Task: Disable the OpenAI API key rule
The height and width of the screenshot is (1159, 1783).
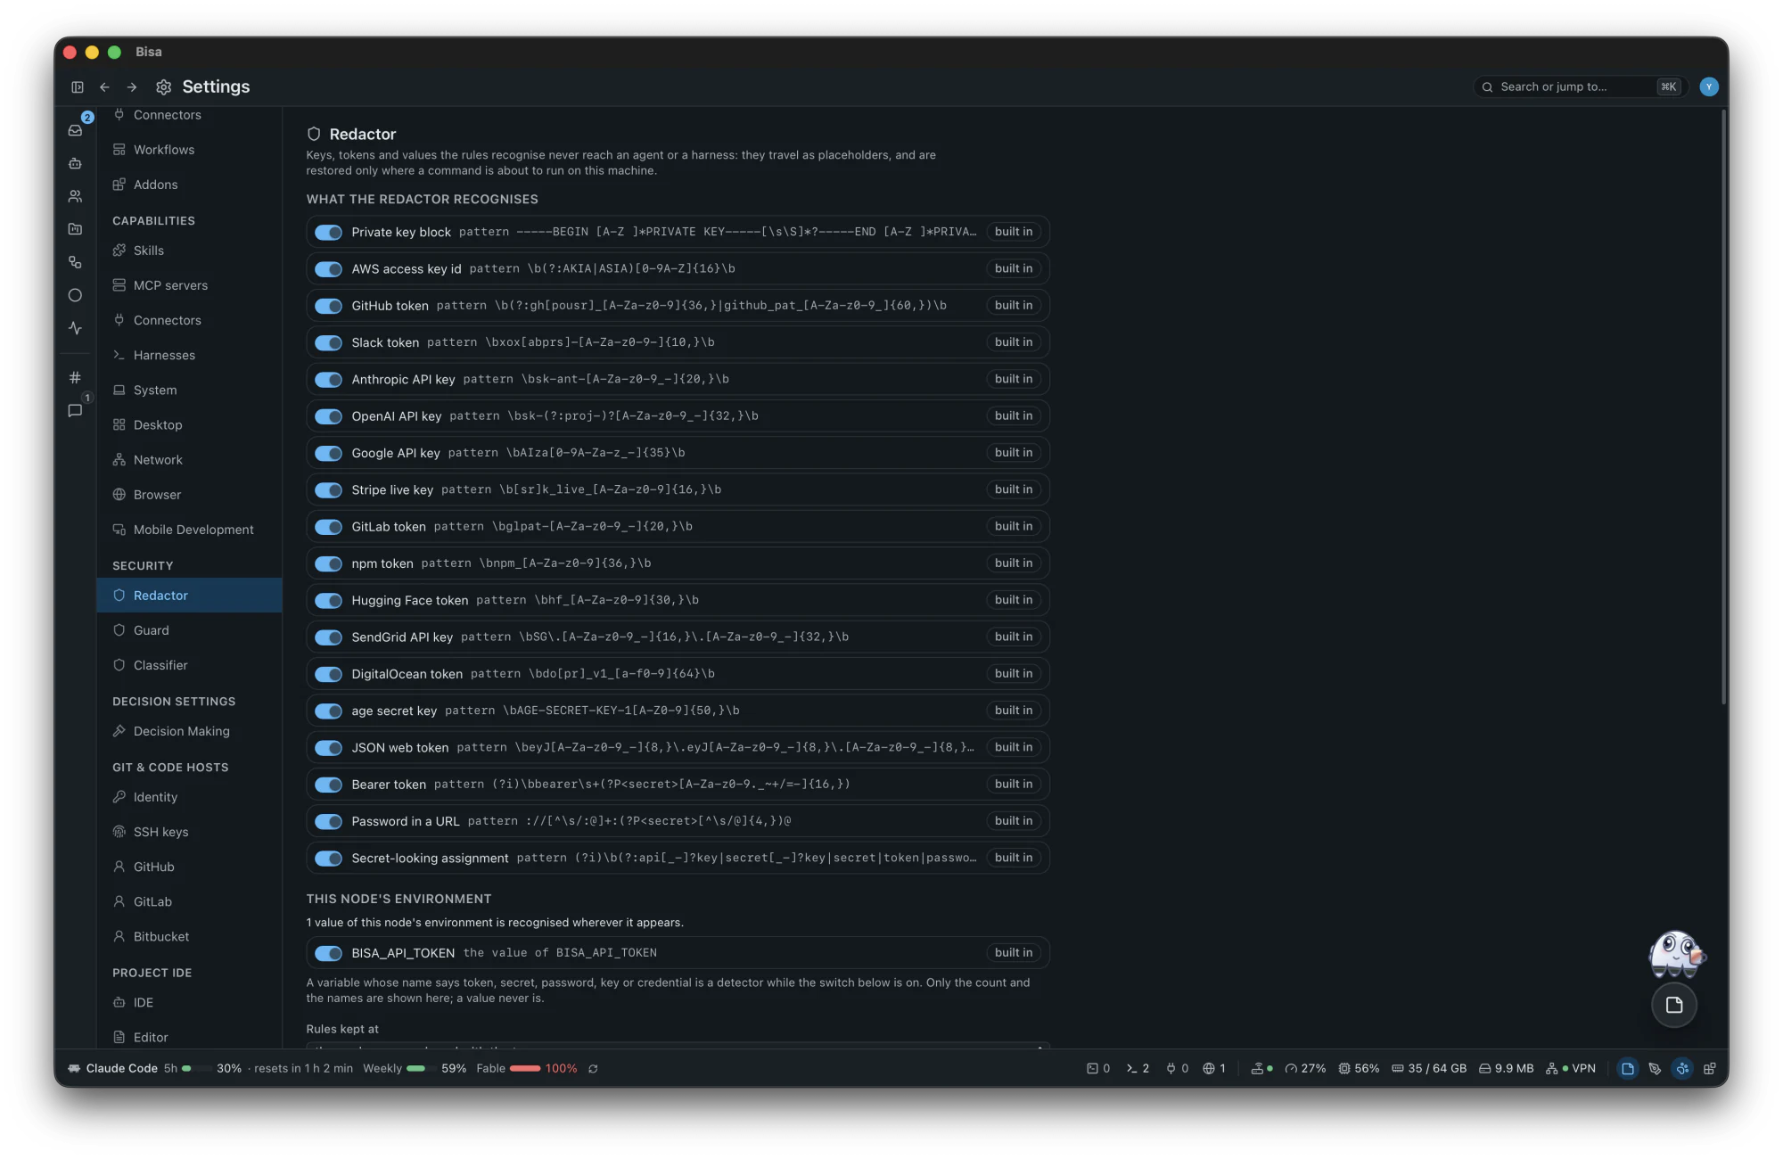Action: pyautogui.click(x=328, y=416)
